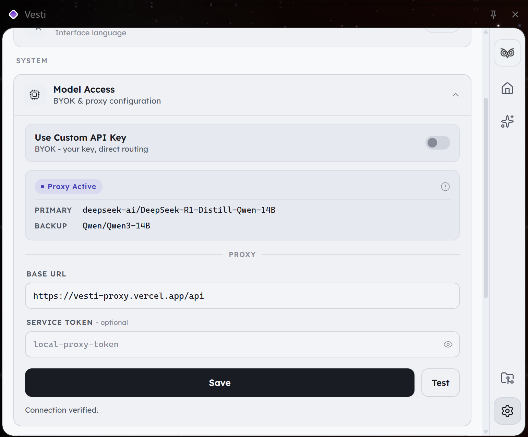Click into the Base URL field
The image size is (528, 437).
[x=242, y=296]
